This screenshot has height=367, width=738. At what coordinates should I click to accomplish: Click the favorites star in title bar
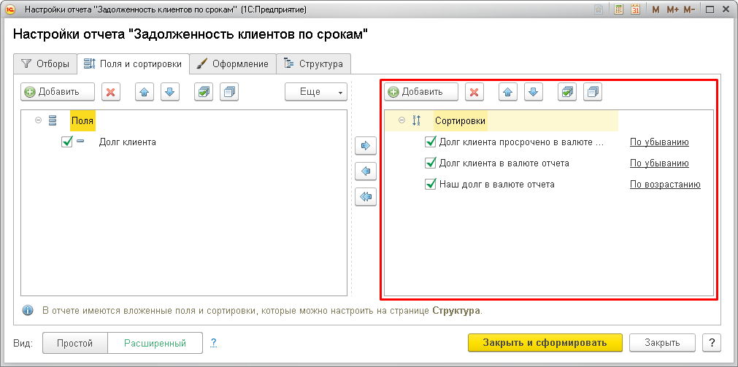[x=599, y=9]
